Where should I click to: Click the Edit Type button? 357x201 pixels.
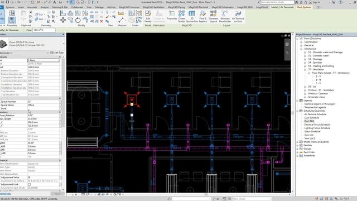pyautogui.click(x=57, y=52)
